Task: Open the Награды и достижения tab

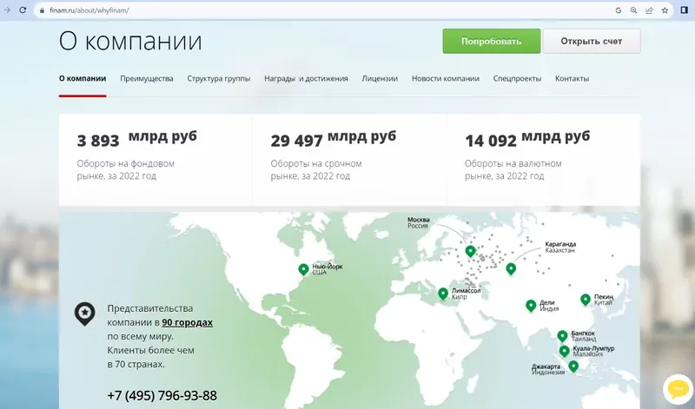Action: coord(306,78)
